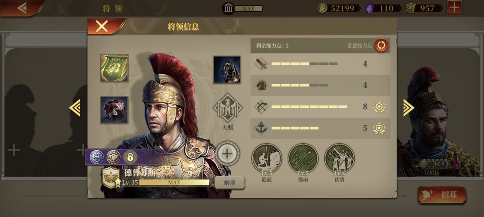The width and height of the screenshot is (484, 217).
Task: Select the 箭雨 arrow rain skill icon
Action: pos(303,158)
